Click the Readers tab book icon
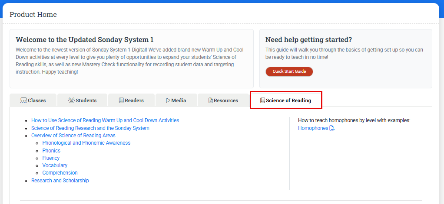 coord(121,100)
